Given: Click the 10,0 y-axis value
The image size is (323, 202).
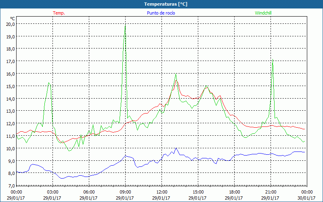Looking at the screenshot, I should (11, 148).
